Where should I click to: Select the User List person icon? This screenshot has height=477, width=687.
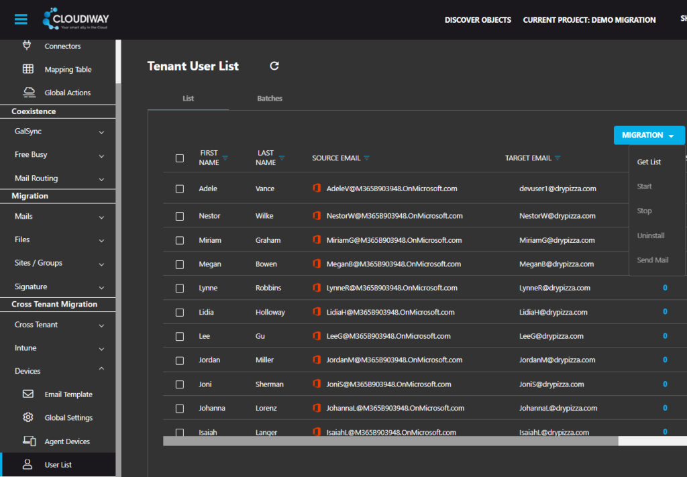[x=28, y=464]
